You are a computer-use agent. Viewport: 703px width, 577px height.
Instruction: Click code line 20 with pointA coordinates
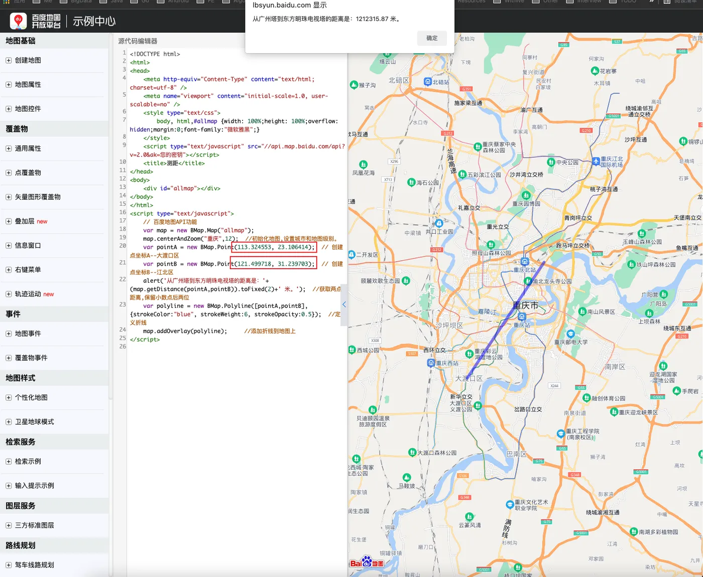236,251
